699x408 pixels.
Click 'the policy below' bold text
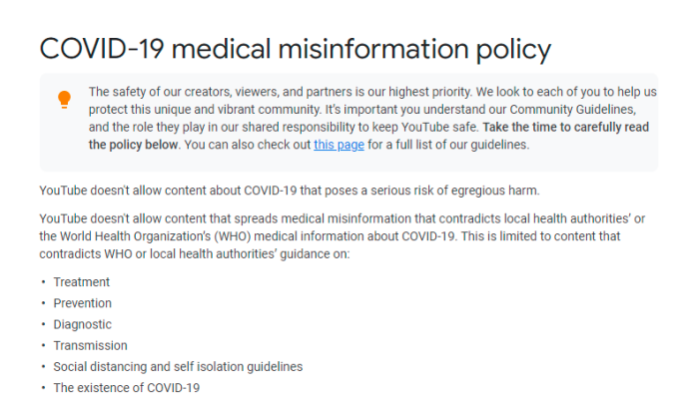[x=133, y=145]
